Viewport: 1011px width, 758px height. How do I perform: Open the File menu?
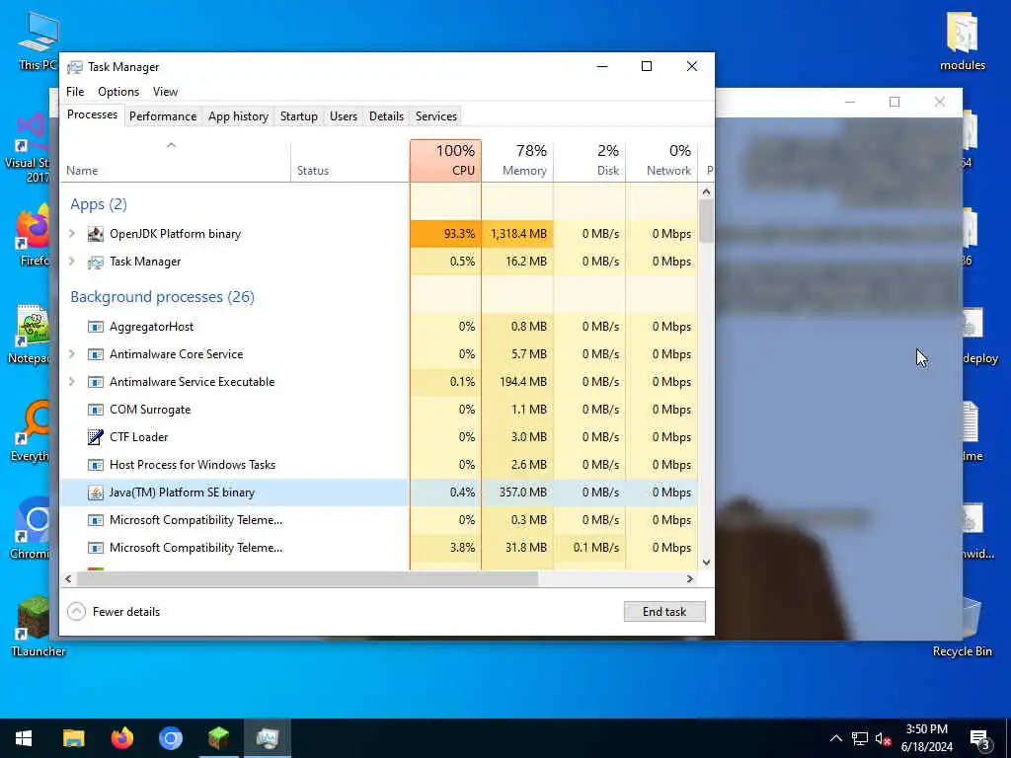click(75, 92)
